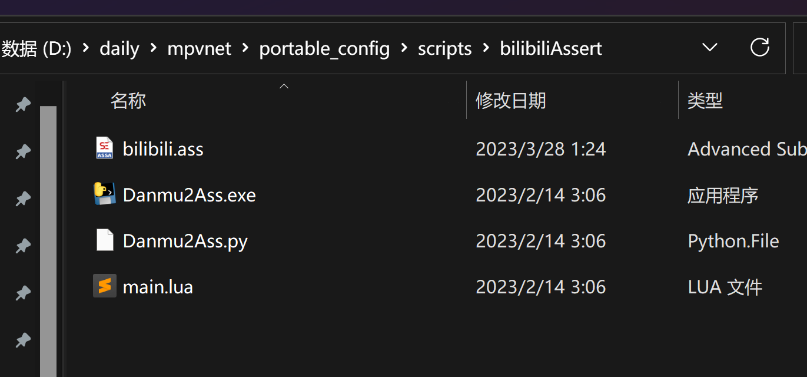Image resolution: width=807 pixels, height=377 pixels.
Task: Click the refresh icon in address bar
Action: (x=760, y=47)
